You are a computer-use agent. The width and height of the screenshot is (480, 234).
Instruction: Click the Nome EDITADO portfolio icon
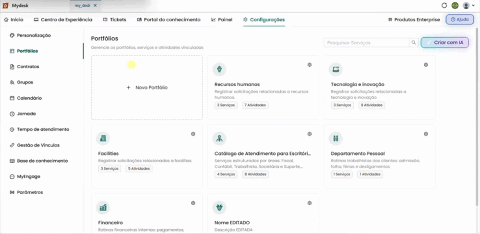(219, 208)
